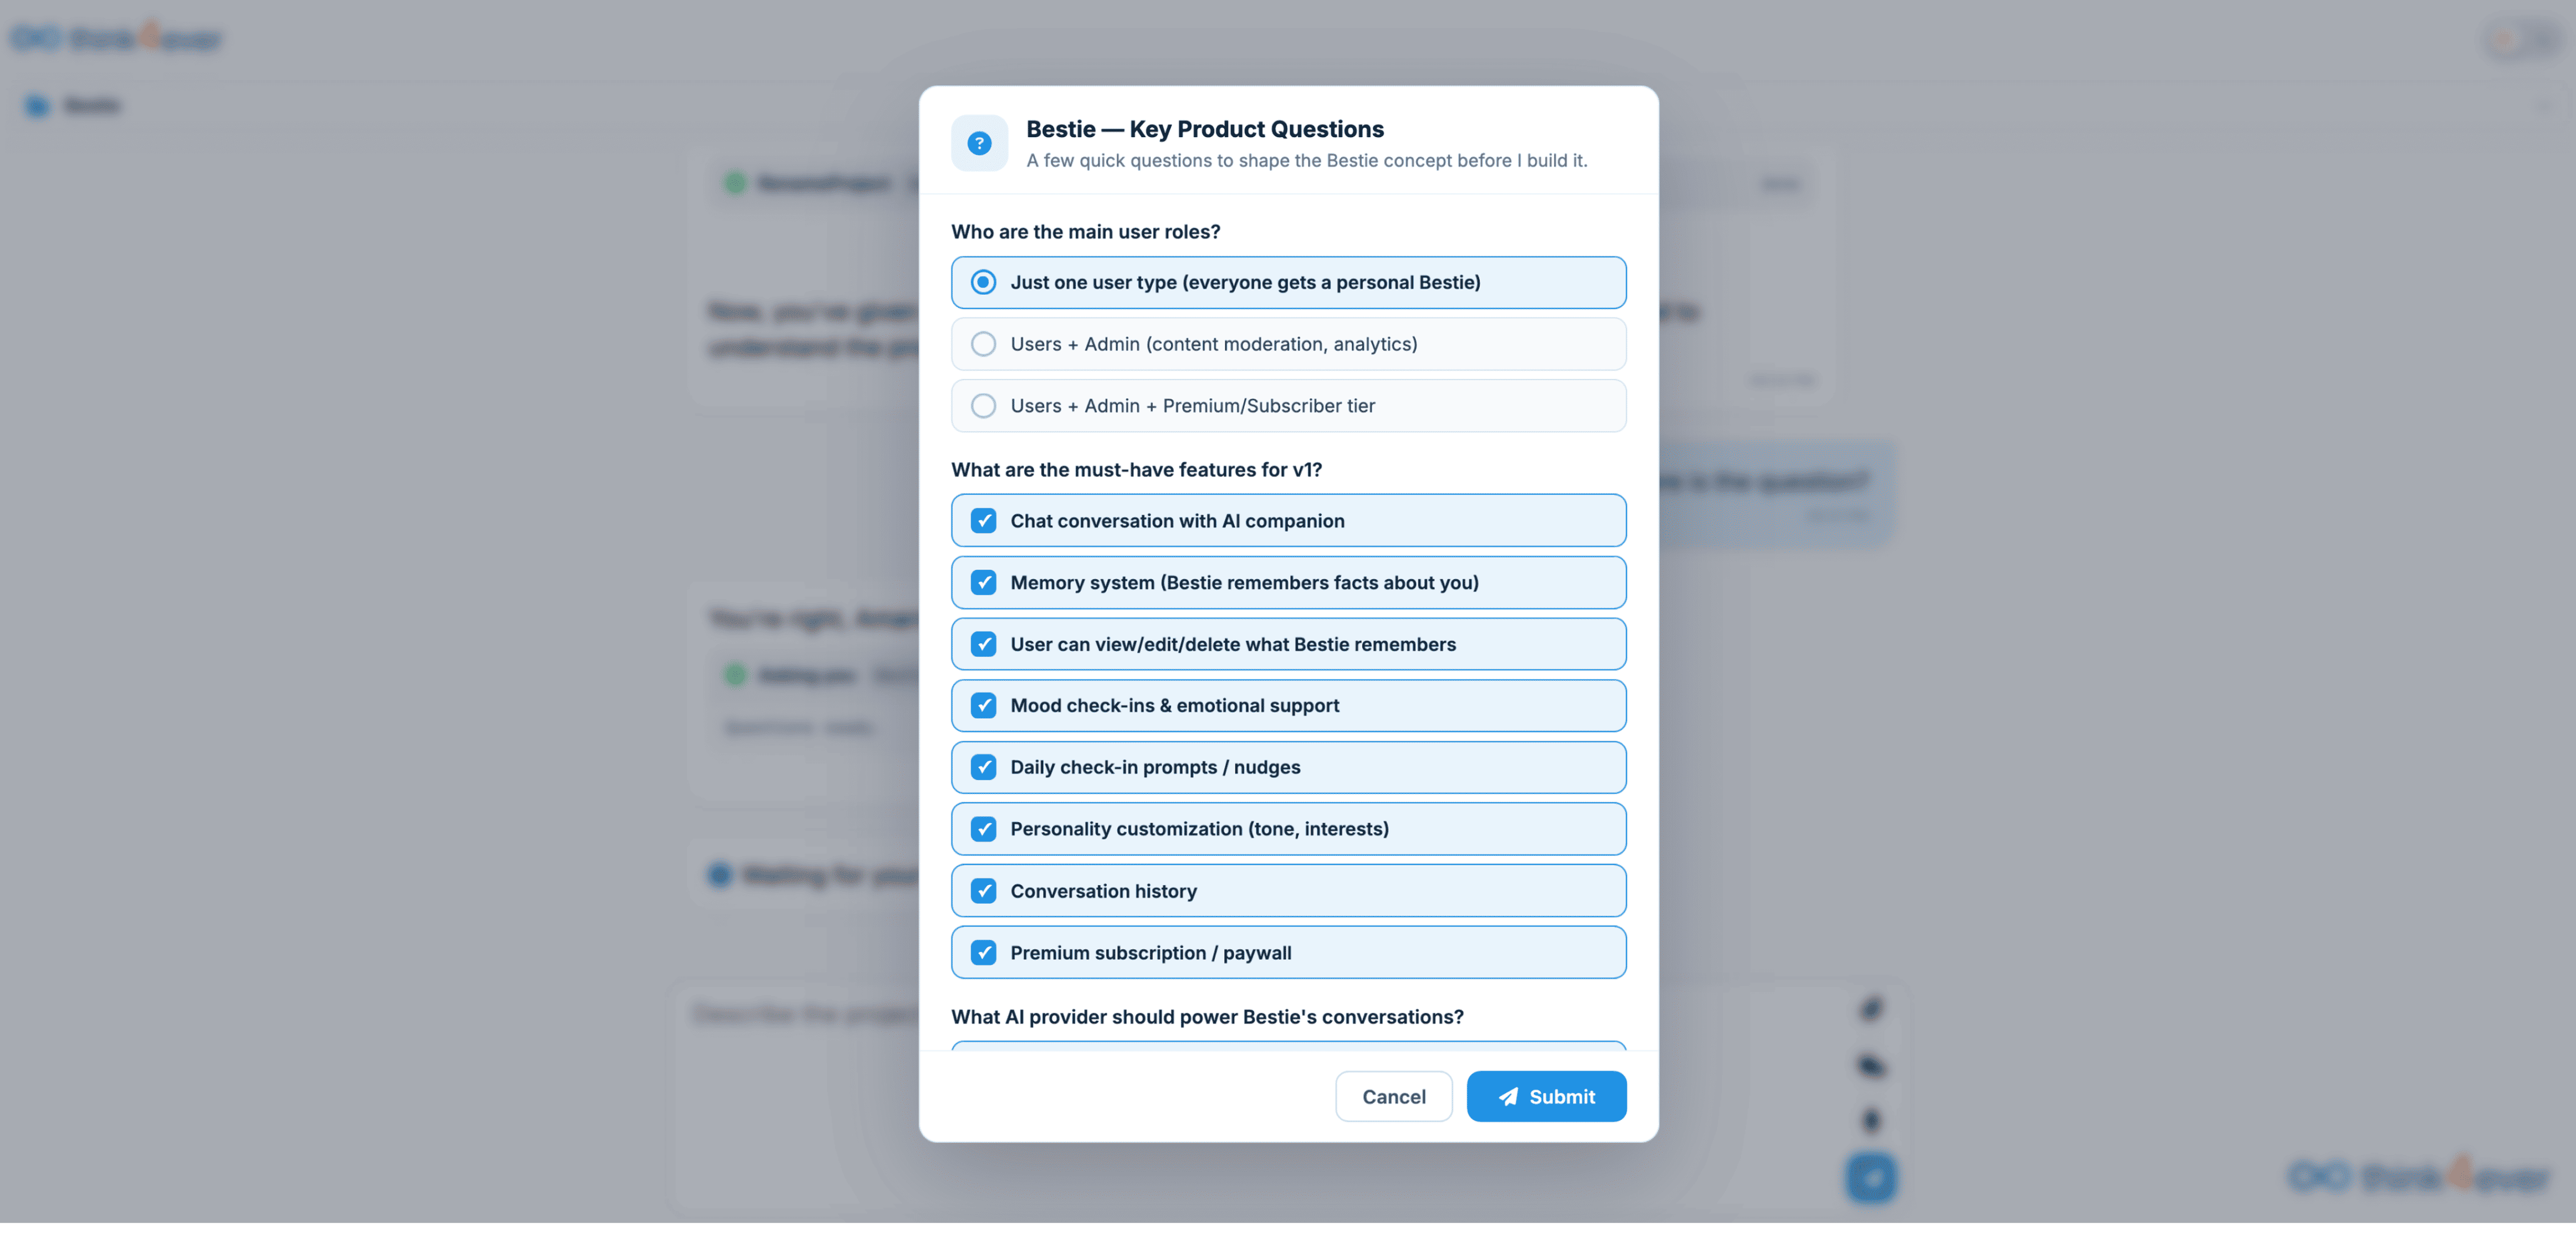The image size is (2576, 1234).
Task: Select the 'Just one user type' radio option
Action: pyautogui.click(x=1288, y=283)
